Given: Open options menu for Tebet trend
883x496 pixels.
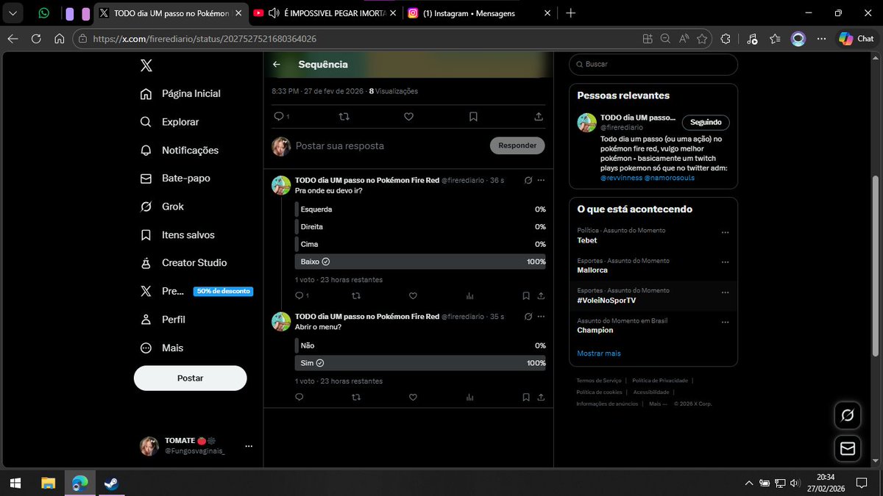Looking at the screenshot, I should tap(726, 232).
